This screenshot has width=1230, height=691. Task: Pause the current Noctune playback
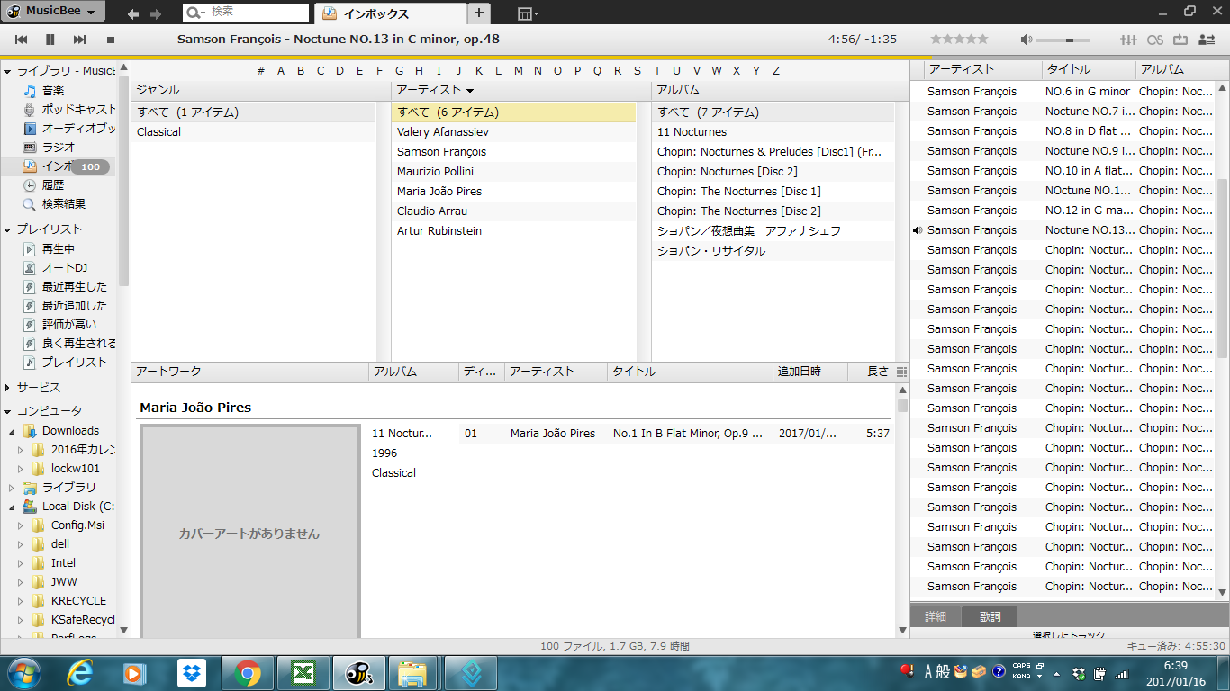(50, 40)
